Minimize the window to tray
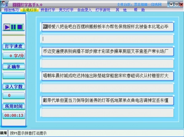This screenshot has height=137, width=184. point(171,5)
